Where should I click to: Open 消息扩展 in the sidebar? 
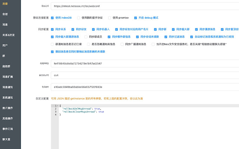pos(7,77)
